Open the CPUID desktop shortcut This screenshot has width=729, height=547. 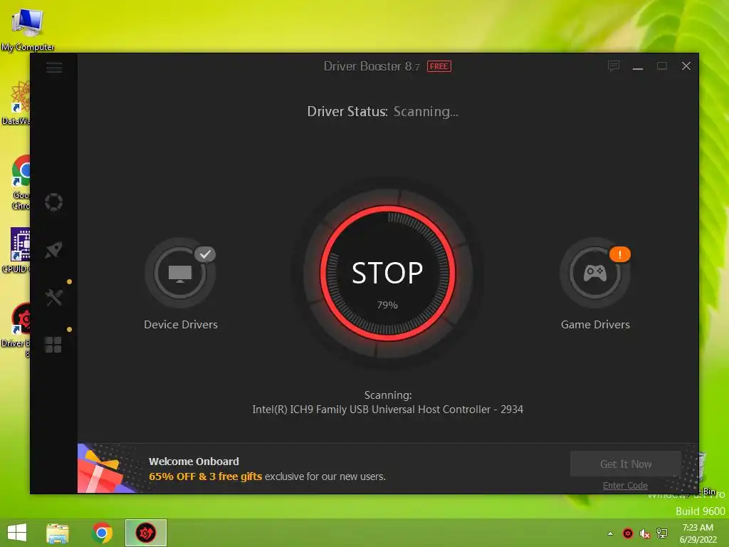18,250
